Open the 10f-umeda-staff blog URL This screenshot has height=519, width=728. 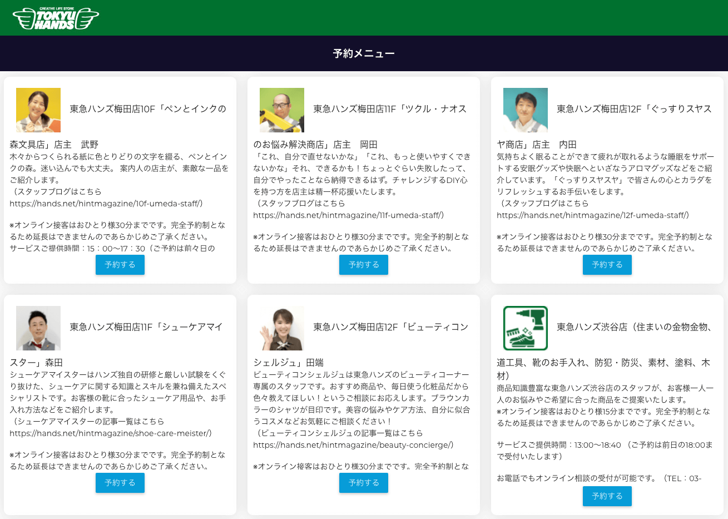pos(104,204)
